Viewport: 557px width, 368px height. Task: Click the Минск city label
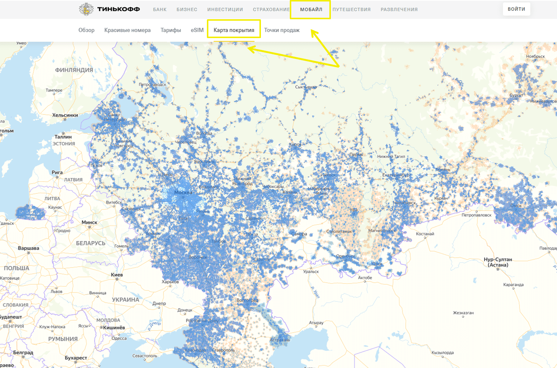(x=89, y=222)
